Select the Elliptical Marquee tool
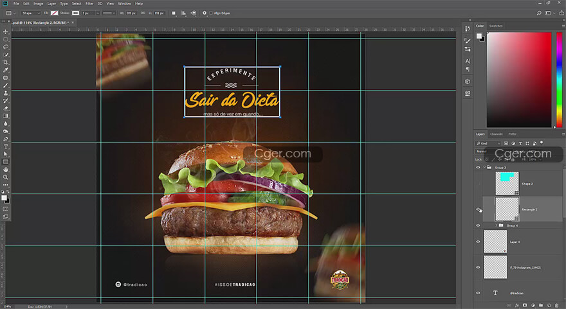This screenshot has width=566, height=309. 5,39
